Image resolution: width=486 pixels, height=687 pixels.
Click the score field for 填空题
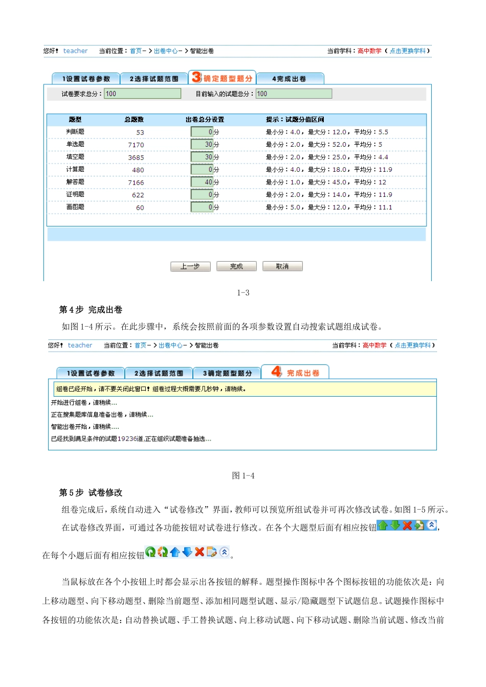pos(202,157)
